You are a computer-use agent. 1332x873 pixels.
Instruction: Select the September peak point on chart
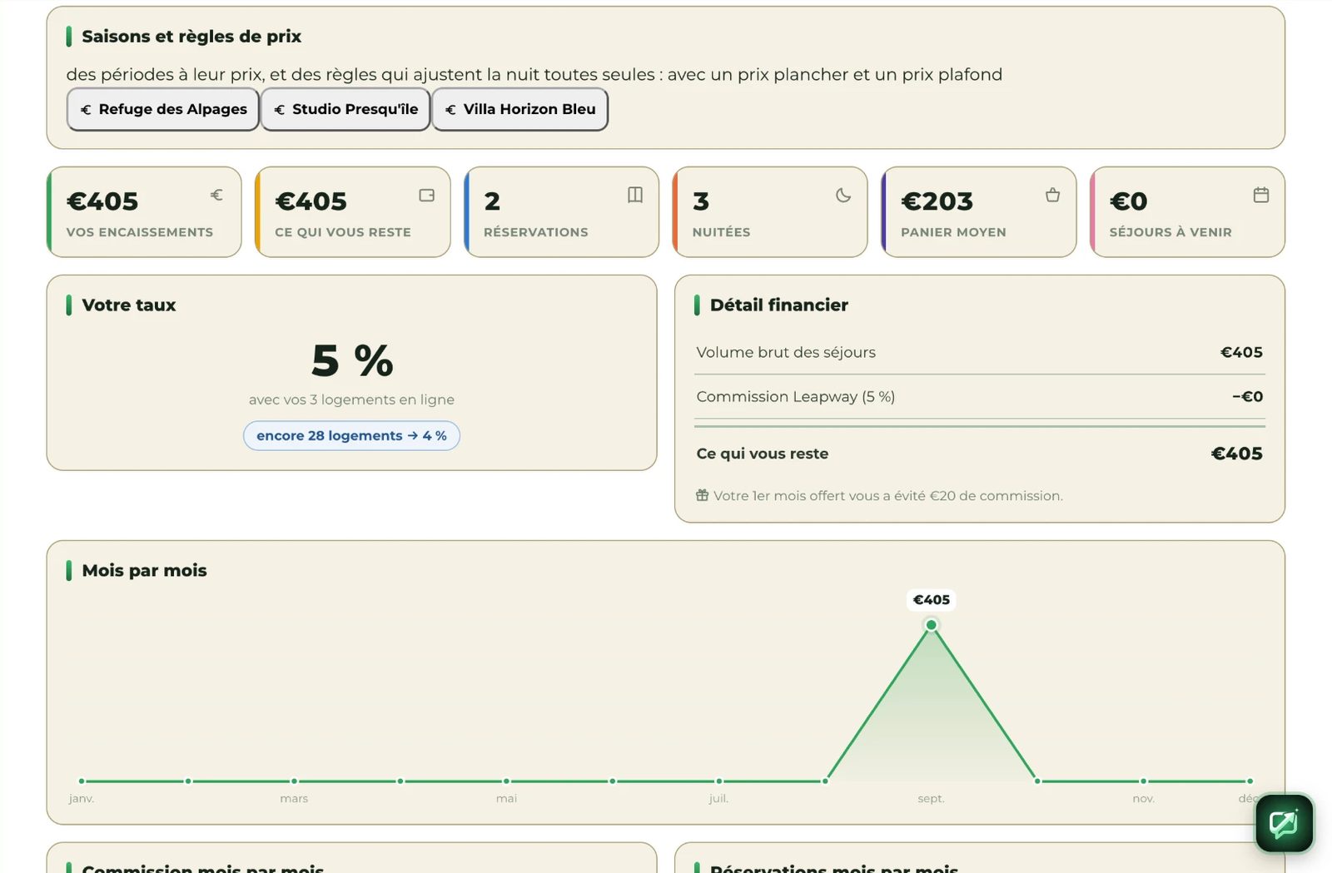(x=931, y=624)
